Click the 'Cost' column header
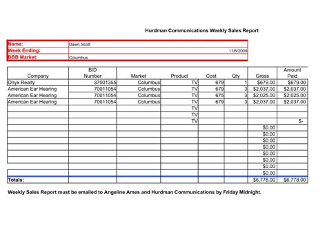The width and height of the screenshot is (327, 252). [211, 76]
